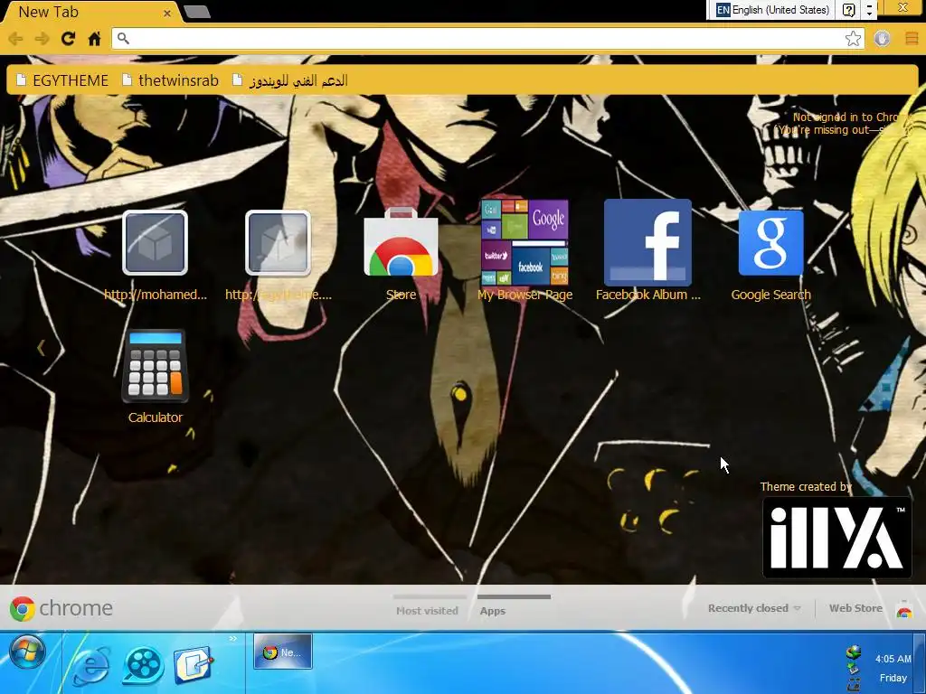Image resolution: width=926 pixels, height=694 pixels.
Task: Close the browser window
Action: (902, 7)
